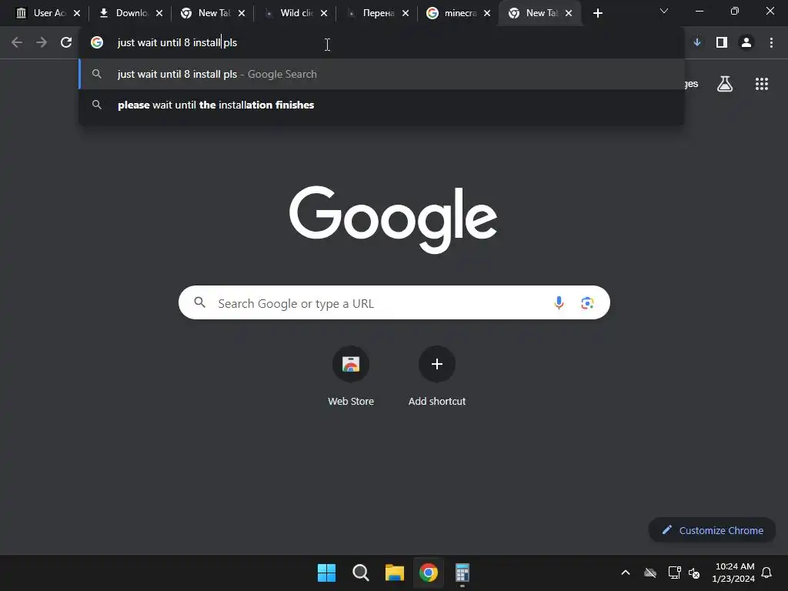788x591 pixels.
Task: Open the notifications bell
Action: [767, 573]
